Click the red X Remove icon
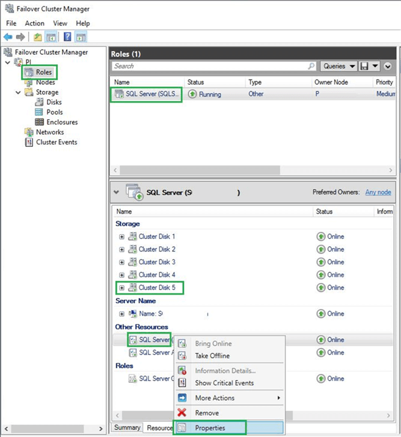The height and width of the screenshot is (437, 401). [182, 412]
